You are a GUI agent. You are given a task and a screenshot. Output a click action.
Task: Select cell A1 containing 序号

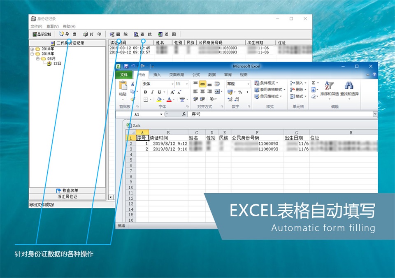(142, 138)
